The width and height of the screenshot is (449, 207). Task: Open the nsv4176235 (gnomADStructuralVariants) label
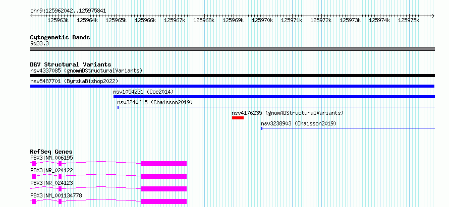288,113
